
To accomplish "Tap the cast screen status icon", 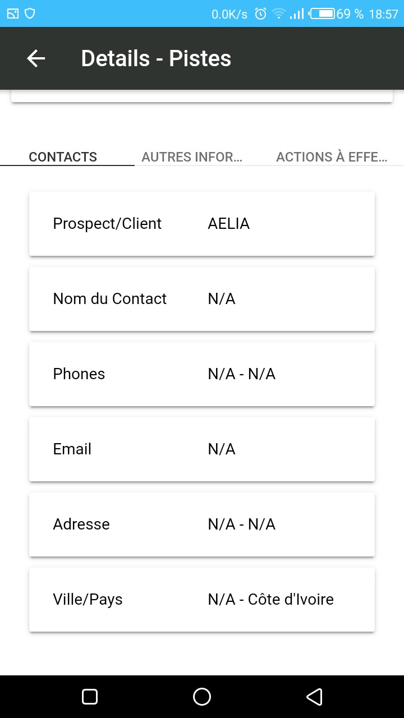I will coord(13,14).
